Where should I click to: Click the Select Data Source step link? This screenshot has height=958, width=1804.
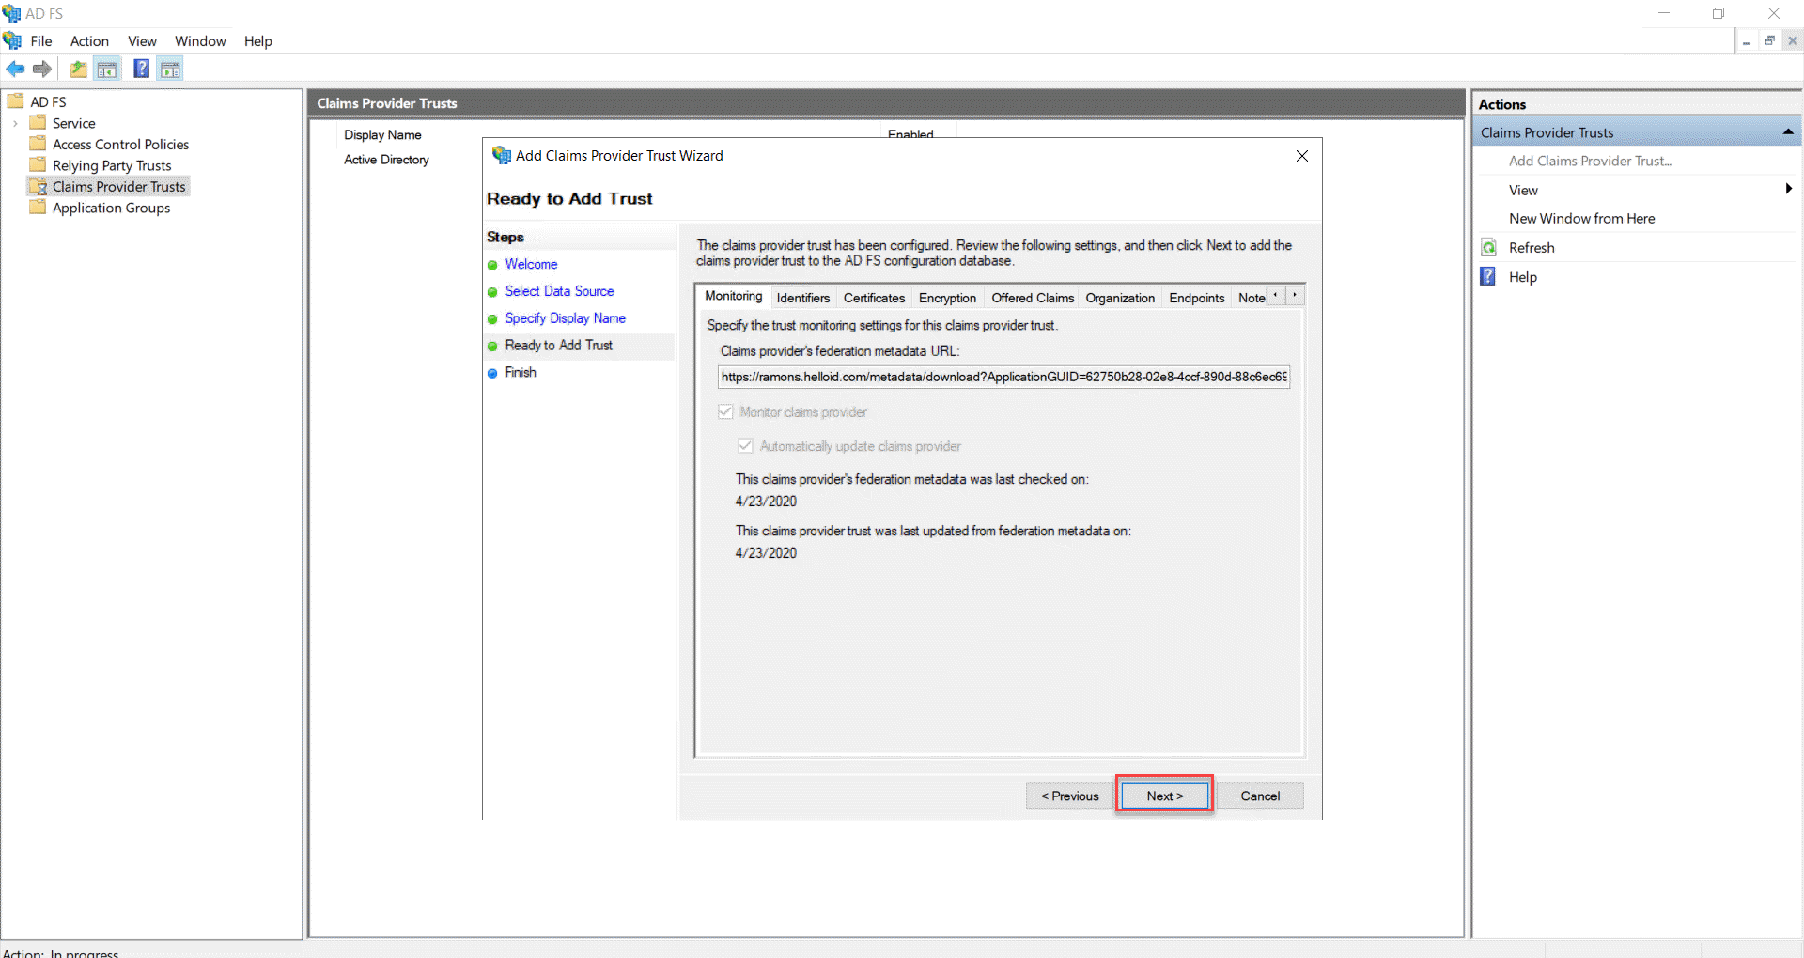point(559,292)
